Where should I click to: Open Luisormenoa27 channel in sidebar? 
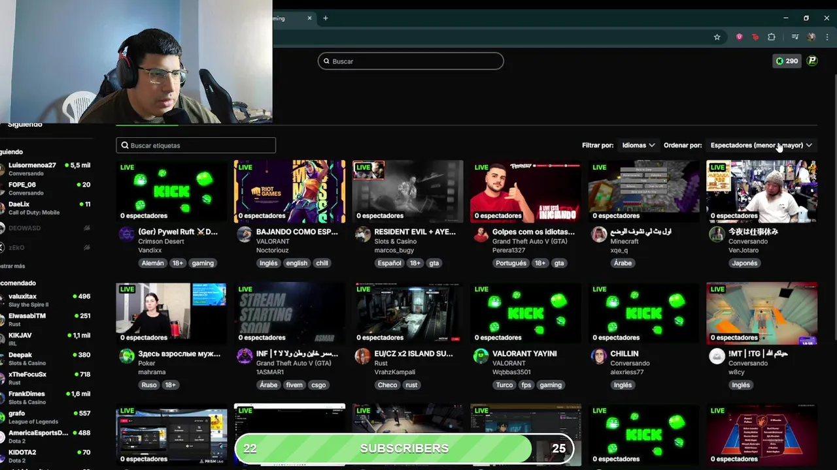[x=46, y=169]
